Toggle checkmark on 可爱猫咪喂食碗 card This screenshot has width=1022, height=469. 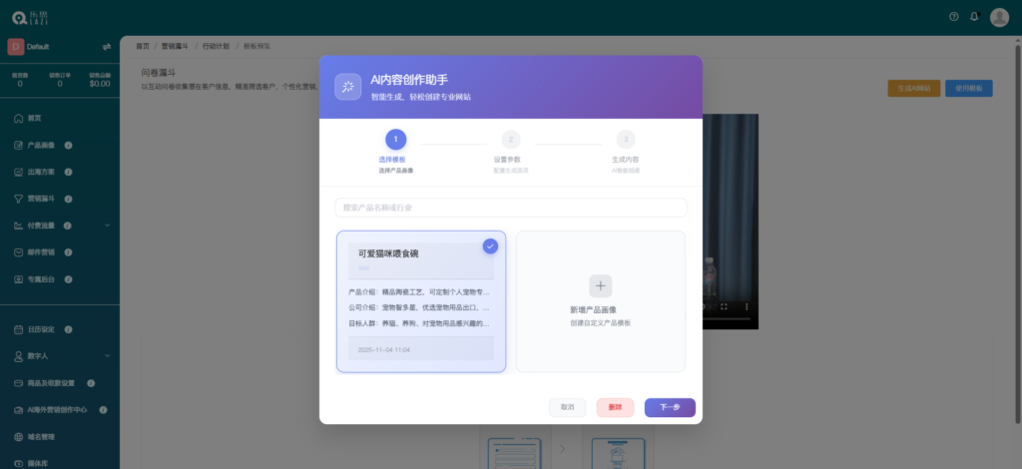pos(490,245)
